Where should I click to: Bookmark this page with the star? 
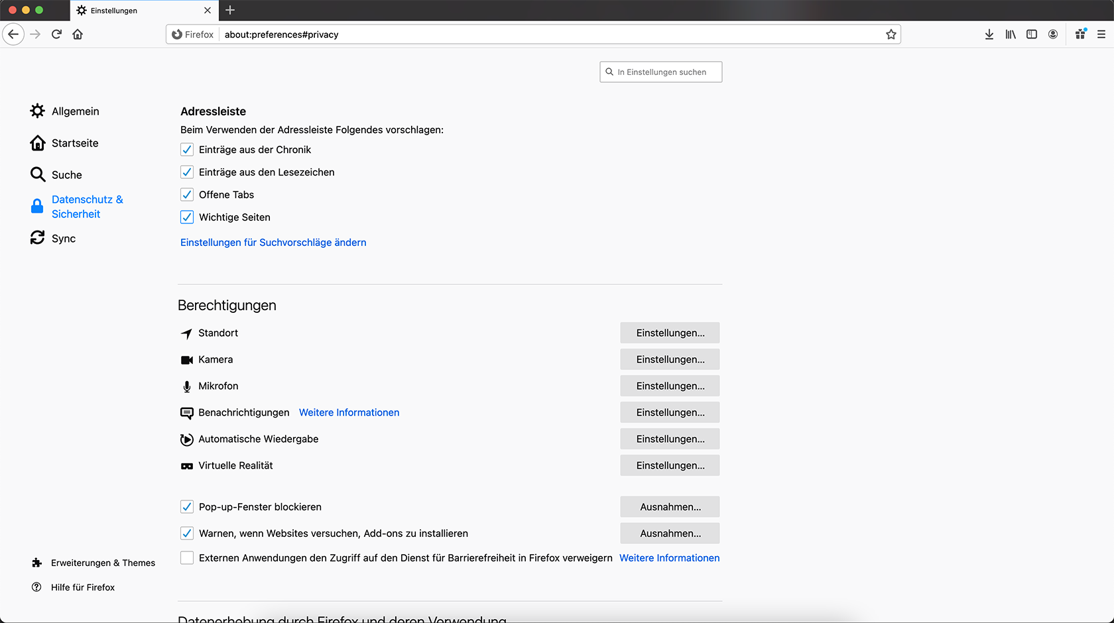tap(891, 34)
